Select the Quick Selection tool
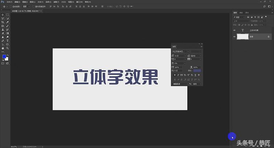The image size is (274, 148). pyautogui.click(x=8, y=18)
